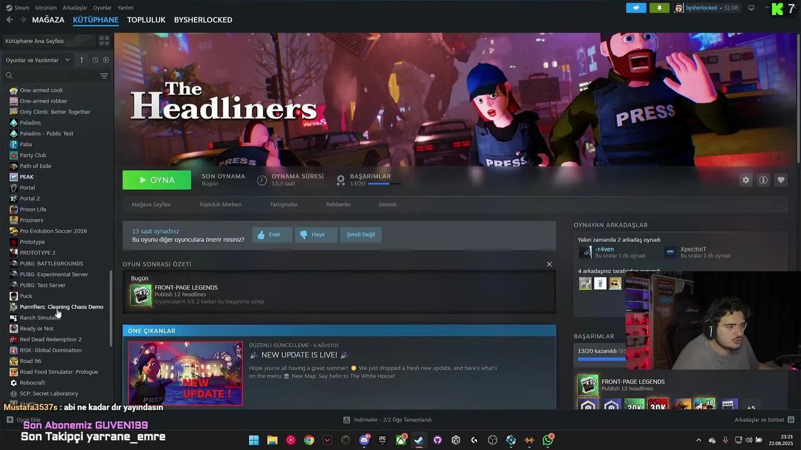Open game info icon
The width and height of the screenshot is (801, 450).
(x=763, y=180)
